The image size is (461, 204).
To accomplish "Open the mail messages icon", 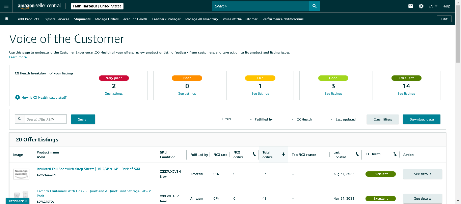I will pos(411,6).
